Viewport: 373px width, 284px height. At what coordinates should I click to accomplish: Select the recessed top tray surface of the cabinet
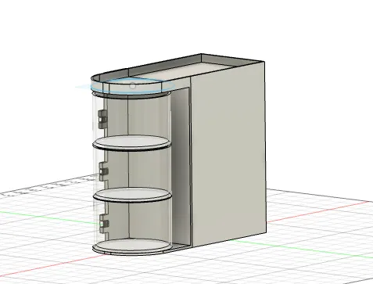(x=185, y=71)
